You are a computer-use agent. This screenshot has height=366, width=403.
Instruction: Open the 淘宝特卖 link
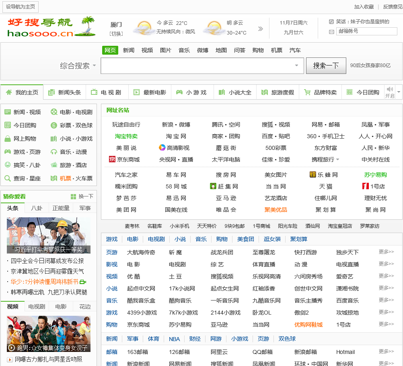pyautogui.click(x=126, y=136)
